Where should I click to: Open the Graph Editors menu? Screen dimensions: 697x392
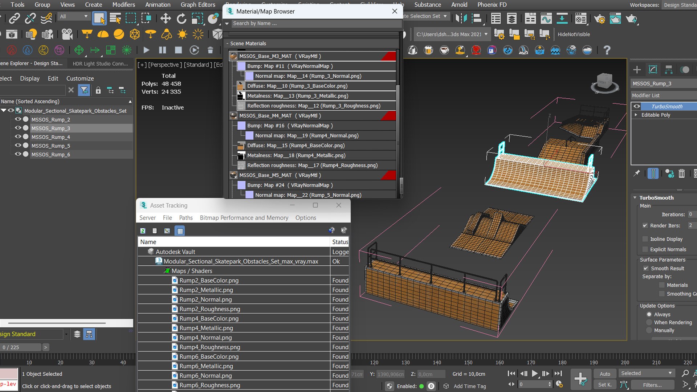coord(198,5)
